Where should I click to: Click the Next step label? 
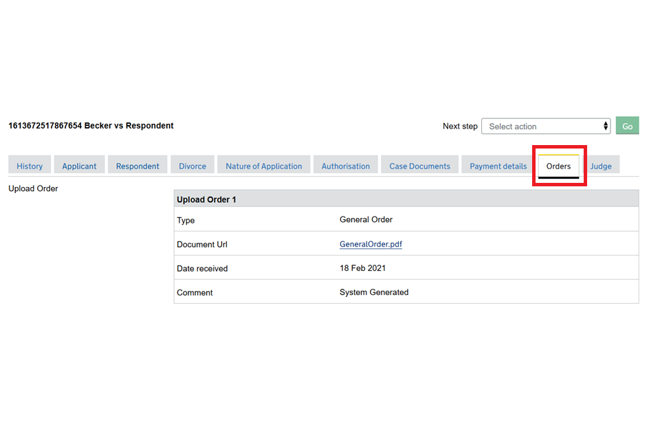coord(460,126)
